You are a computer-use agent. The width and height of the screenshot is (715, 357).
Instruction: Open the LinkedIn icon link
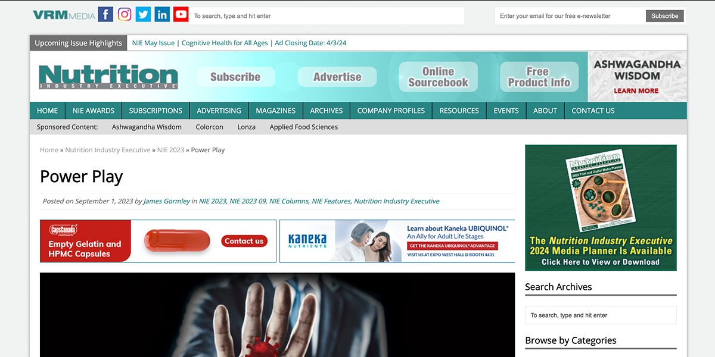(x=162, y=15)
